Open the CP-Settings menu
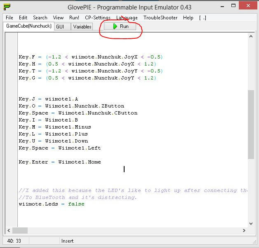 [x=98, y=18]
